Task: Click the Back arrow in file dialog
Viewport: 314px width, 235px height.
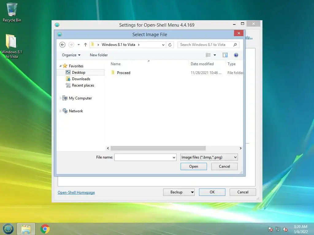Action: [x=63, y=45]
